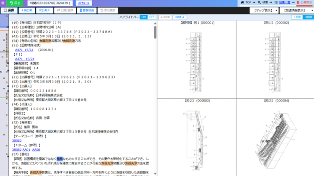Open the AA01 F-term link
The width and height of the screenshot is (314, 176).
click(x=26, y=149)
